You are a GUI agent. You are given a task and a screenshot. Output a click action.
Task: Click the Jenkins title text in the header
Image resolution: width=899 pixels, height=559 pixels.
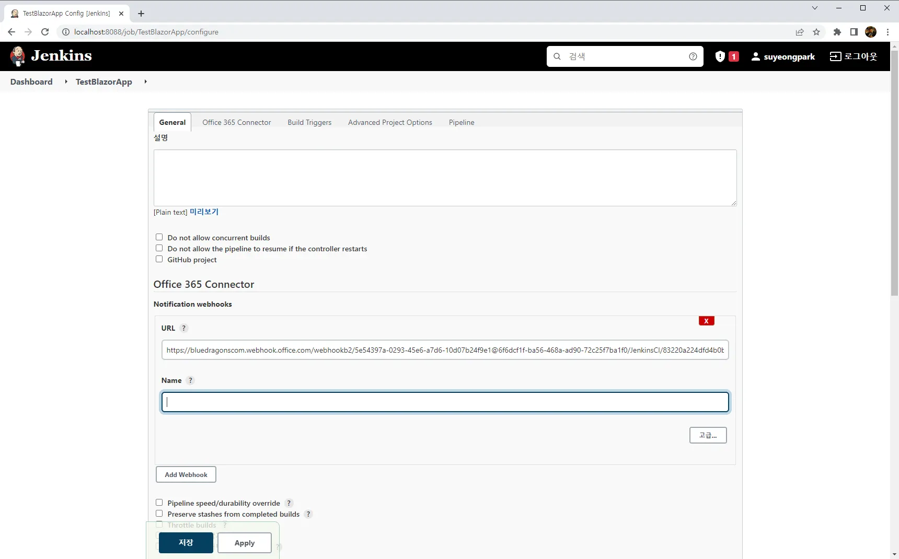click(x=62, y=55)
